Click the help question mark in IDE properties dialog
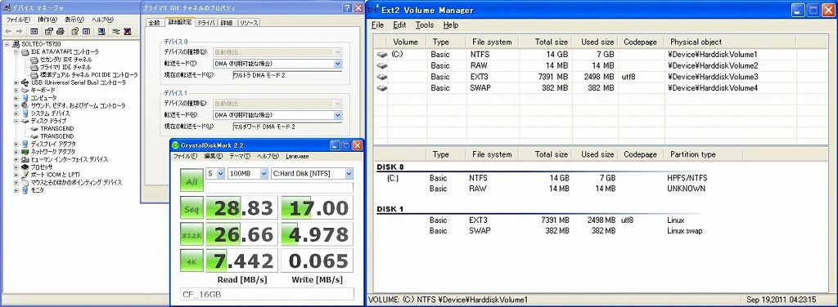The image size is (838, 307). (346, 7)
